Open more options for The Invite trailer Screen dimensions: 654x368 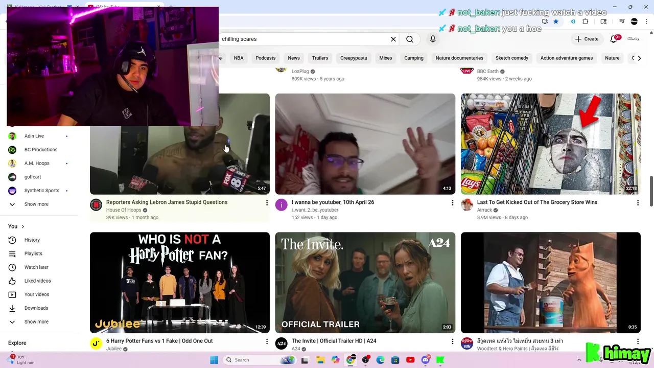coord(452,341)
